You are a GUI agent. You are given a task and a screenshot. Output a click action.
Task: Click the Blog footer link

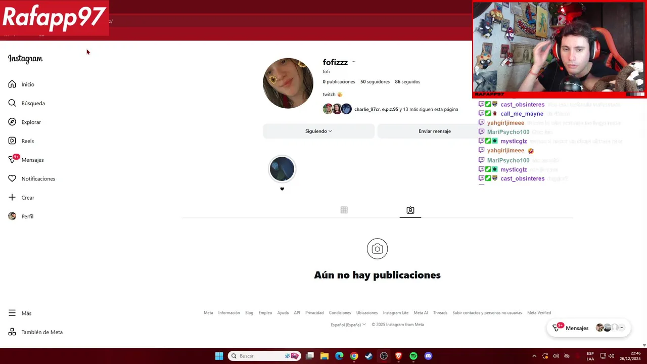click(249, 312)
